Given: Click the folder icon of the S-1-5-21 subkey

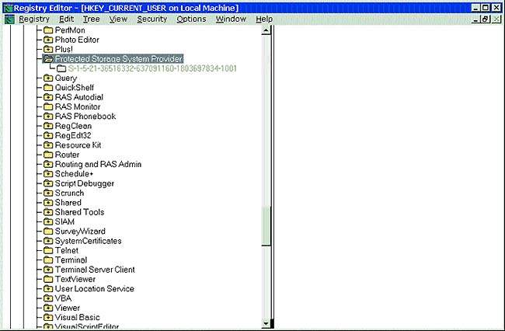Looking at the screenshot, I should click(x=61, y=68).
